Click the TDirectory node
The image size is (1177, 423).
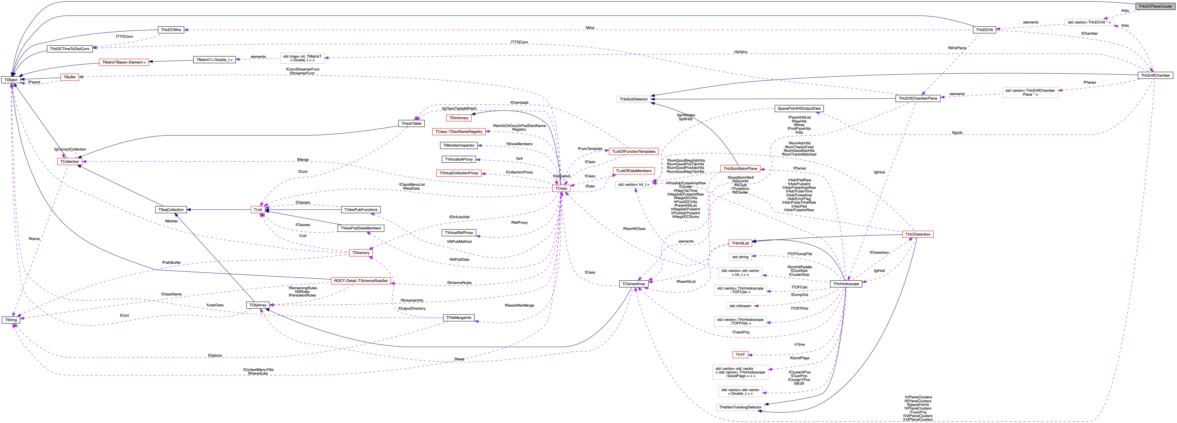pos(361,253)
